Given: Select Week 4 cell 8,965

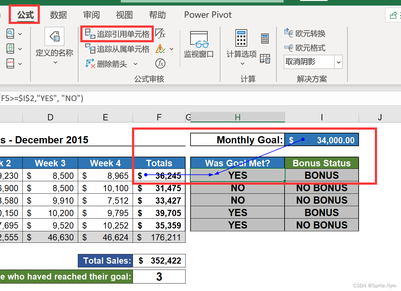Looking at the screenshot, I should tap(106, 176).
